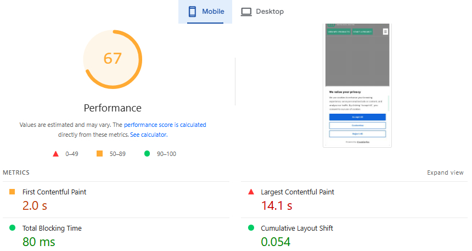Switch to the Desktop tab
The height and width of the screenshot is (251, 472).
[262, 12]
